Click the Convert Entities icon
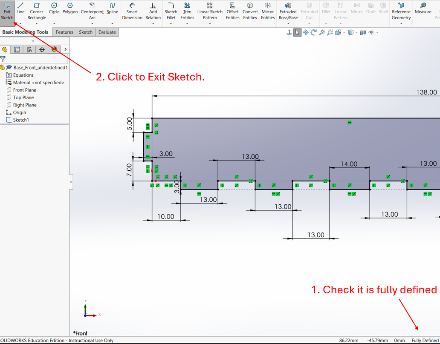 250,11
